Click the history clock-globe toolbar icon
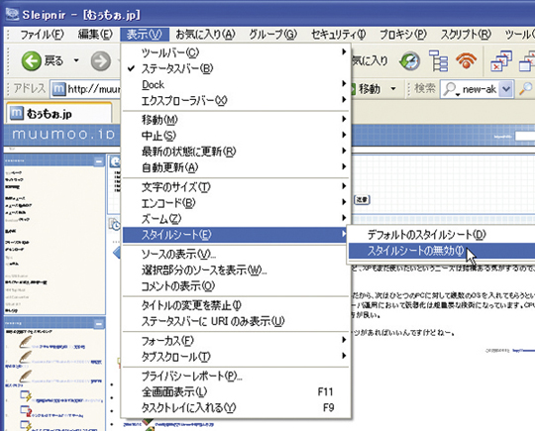The image size is (535, 431). [x=409, y=61]
